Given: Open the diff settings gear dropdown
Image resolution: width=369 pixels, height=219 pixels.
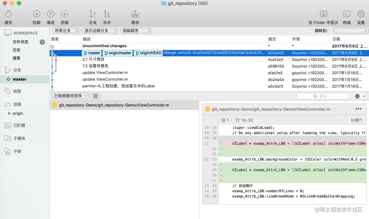Looking at the screenshot, I should click(359, 96).
